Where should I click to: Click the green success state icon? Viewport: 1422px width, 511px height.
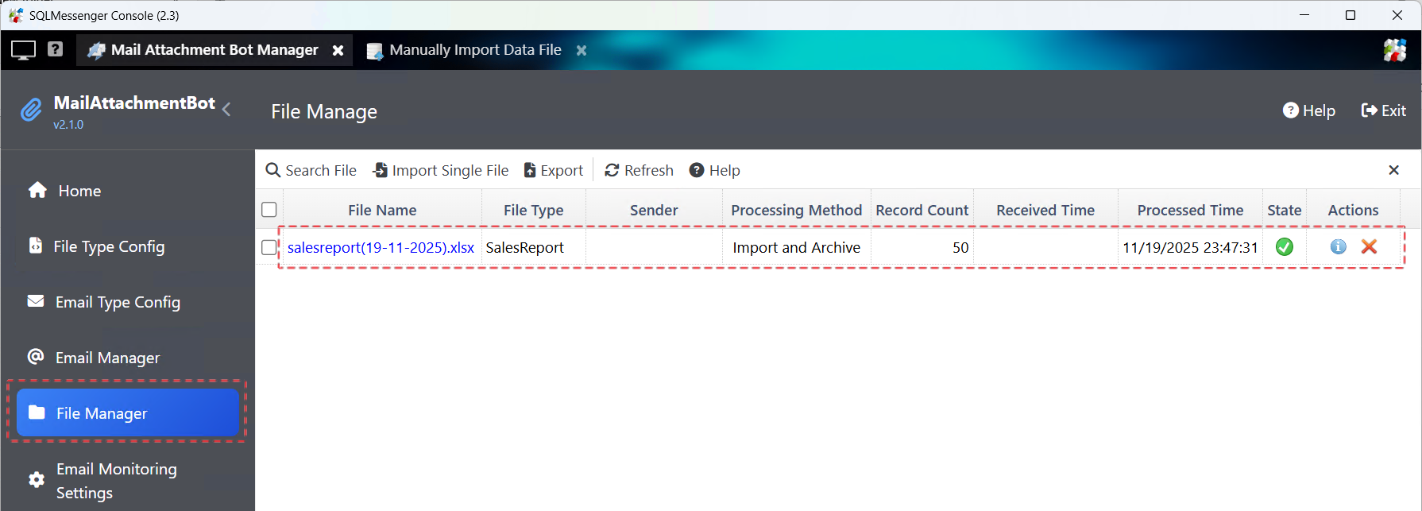coord(1285,247)
